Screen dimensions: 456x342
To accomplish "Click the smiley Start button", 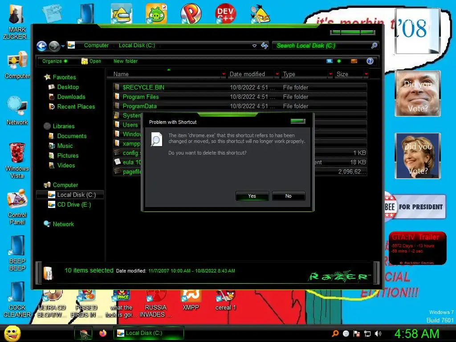I will 12,333.
